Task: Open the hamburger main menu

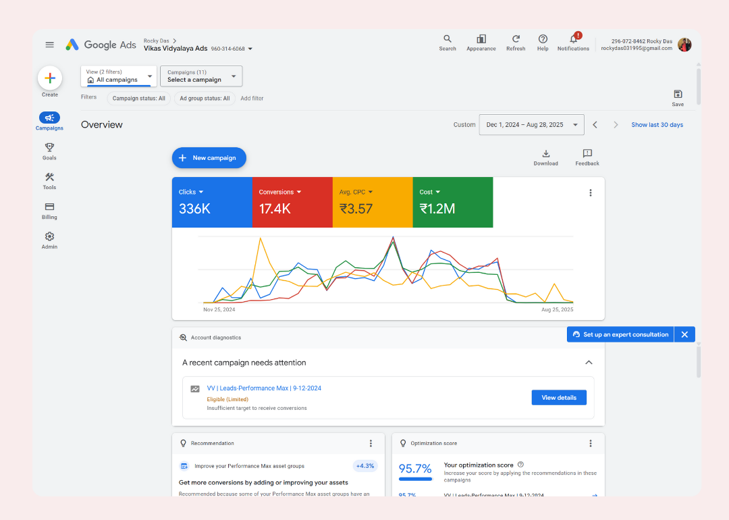Action: (49, 45)
